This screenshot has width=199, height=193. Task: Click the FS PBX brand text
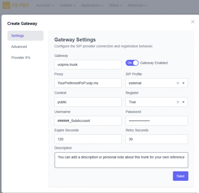pos(21,5)
